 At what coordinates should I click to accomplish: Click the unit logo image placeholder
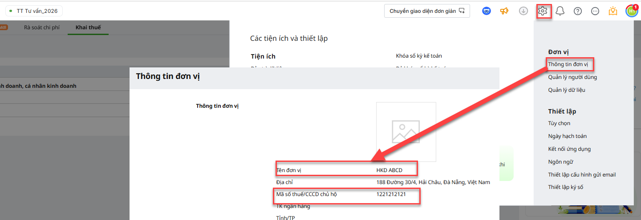pos(406,132)
